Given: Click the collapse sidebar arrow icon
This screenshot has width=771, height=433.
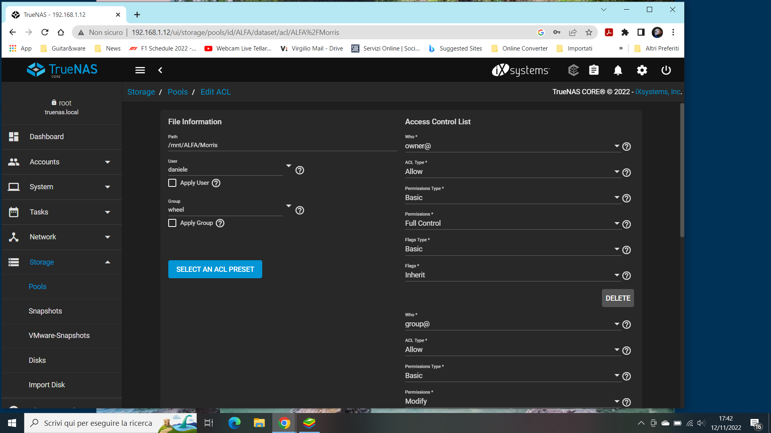Looking at the screenshot, I should (160, 71).
